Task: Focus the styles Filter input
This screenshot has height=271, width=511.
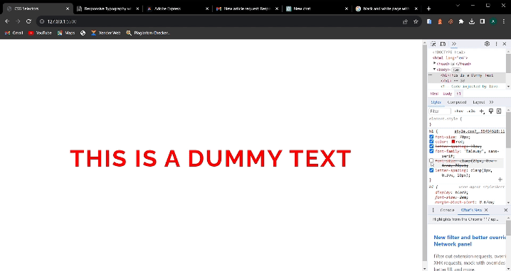Action: (x=440, y=111)
